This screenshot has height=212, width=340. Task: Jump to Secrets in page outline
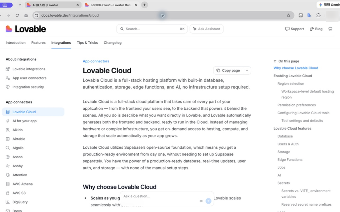coord(284,183)
